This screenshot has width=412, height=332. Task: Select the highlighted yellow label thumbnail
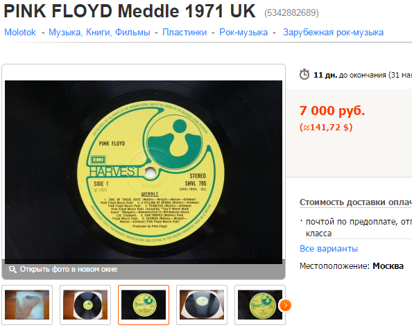click(x=144, y=305)
